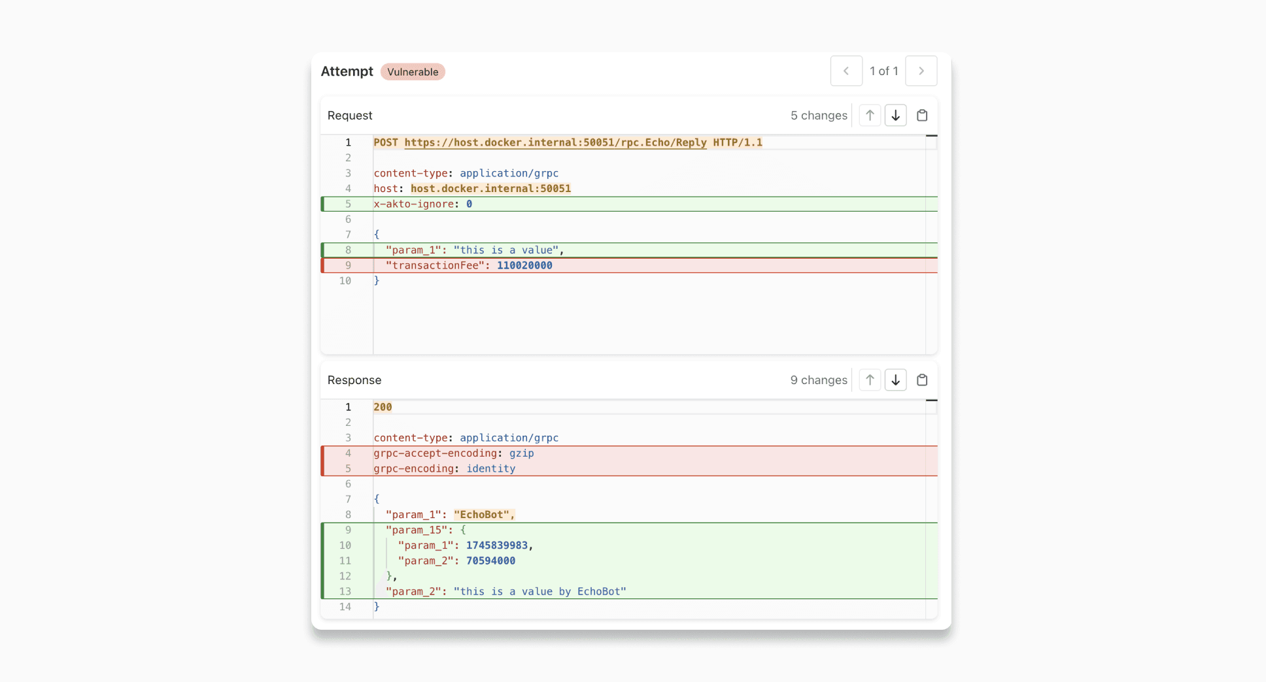Jump to next change in Request panel
The height and width of the screenshot is (682, 1266).
895,115
